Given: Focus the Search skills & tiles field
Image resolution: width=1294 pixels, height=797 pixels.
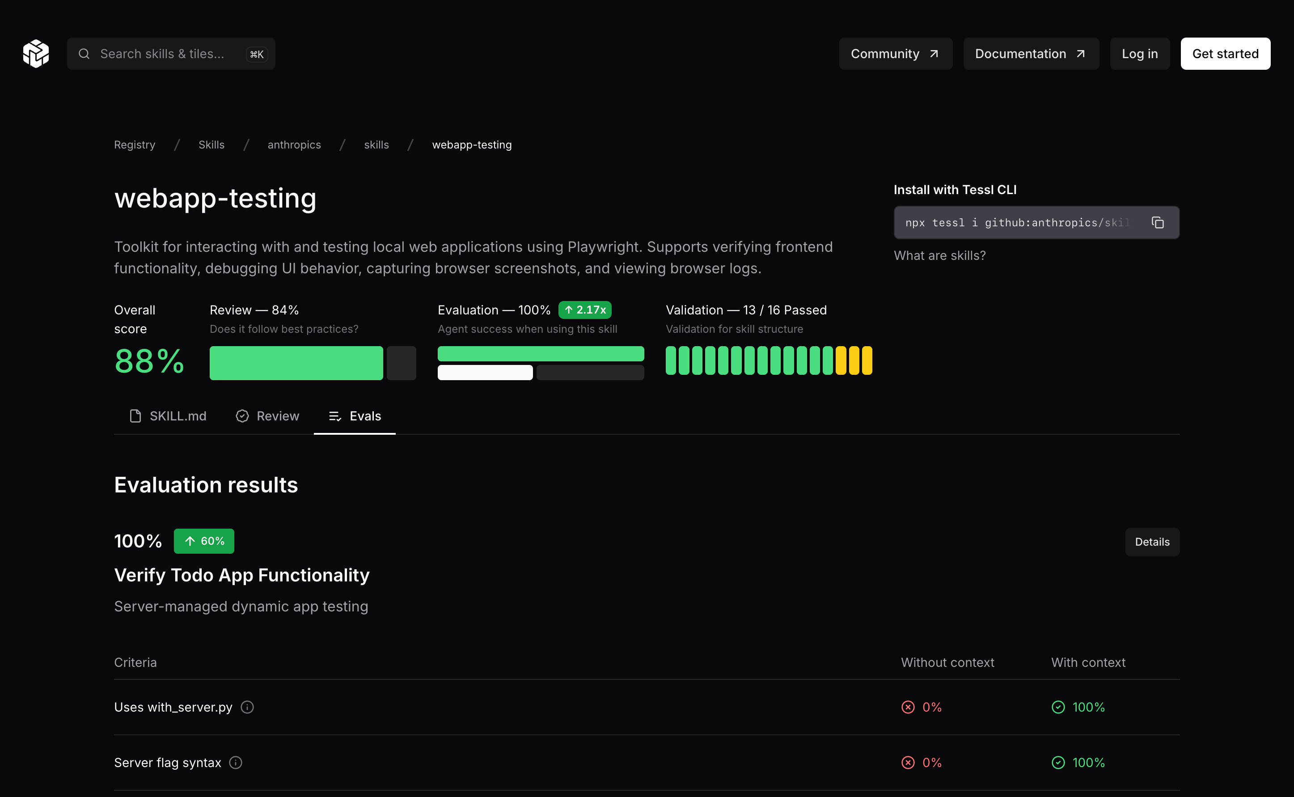Looking at the screenshot, I should click(162, 54).
